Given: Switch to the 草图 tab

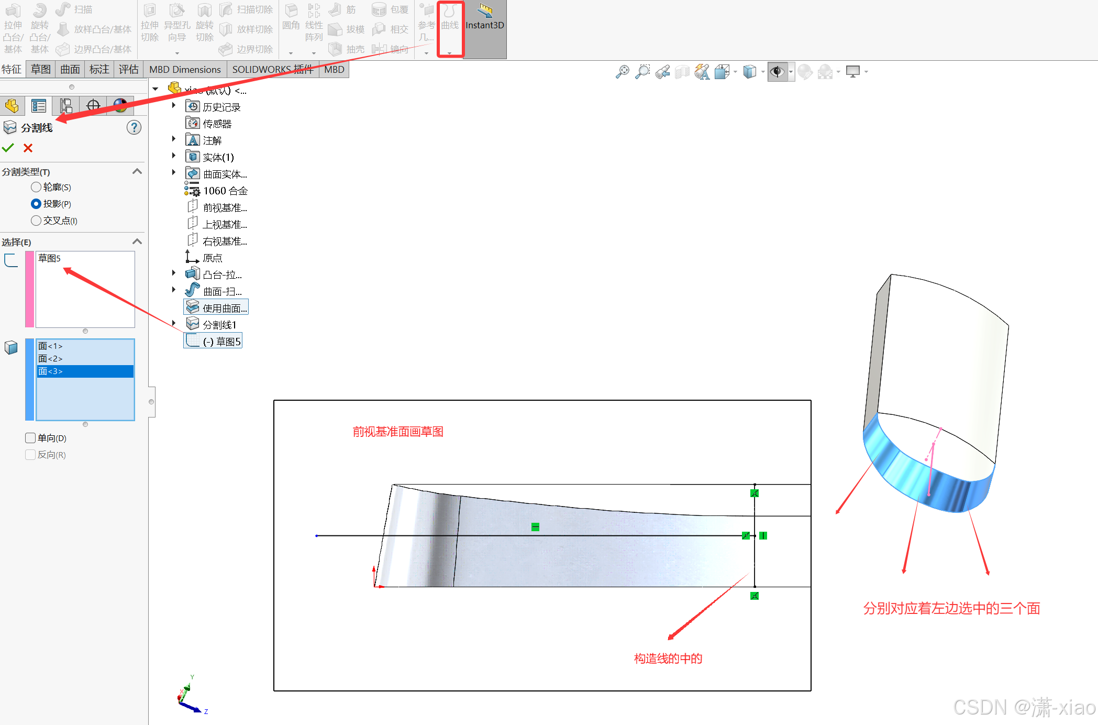Looking at the screenshot, I should (x=41, y=69).
